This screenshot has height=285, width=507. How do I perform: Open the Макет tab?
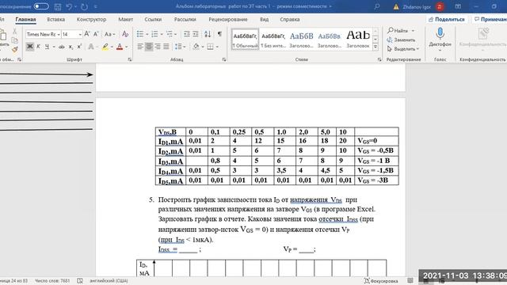point(125,19)
